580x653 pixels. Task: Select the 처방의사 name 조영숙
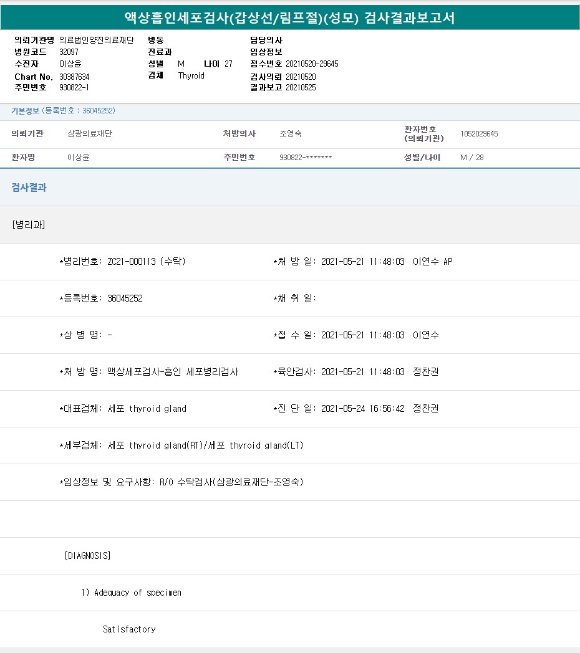coord(291,134)
